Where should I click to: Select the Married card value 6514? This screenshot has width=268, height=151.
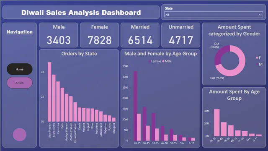[140, 40]
